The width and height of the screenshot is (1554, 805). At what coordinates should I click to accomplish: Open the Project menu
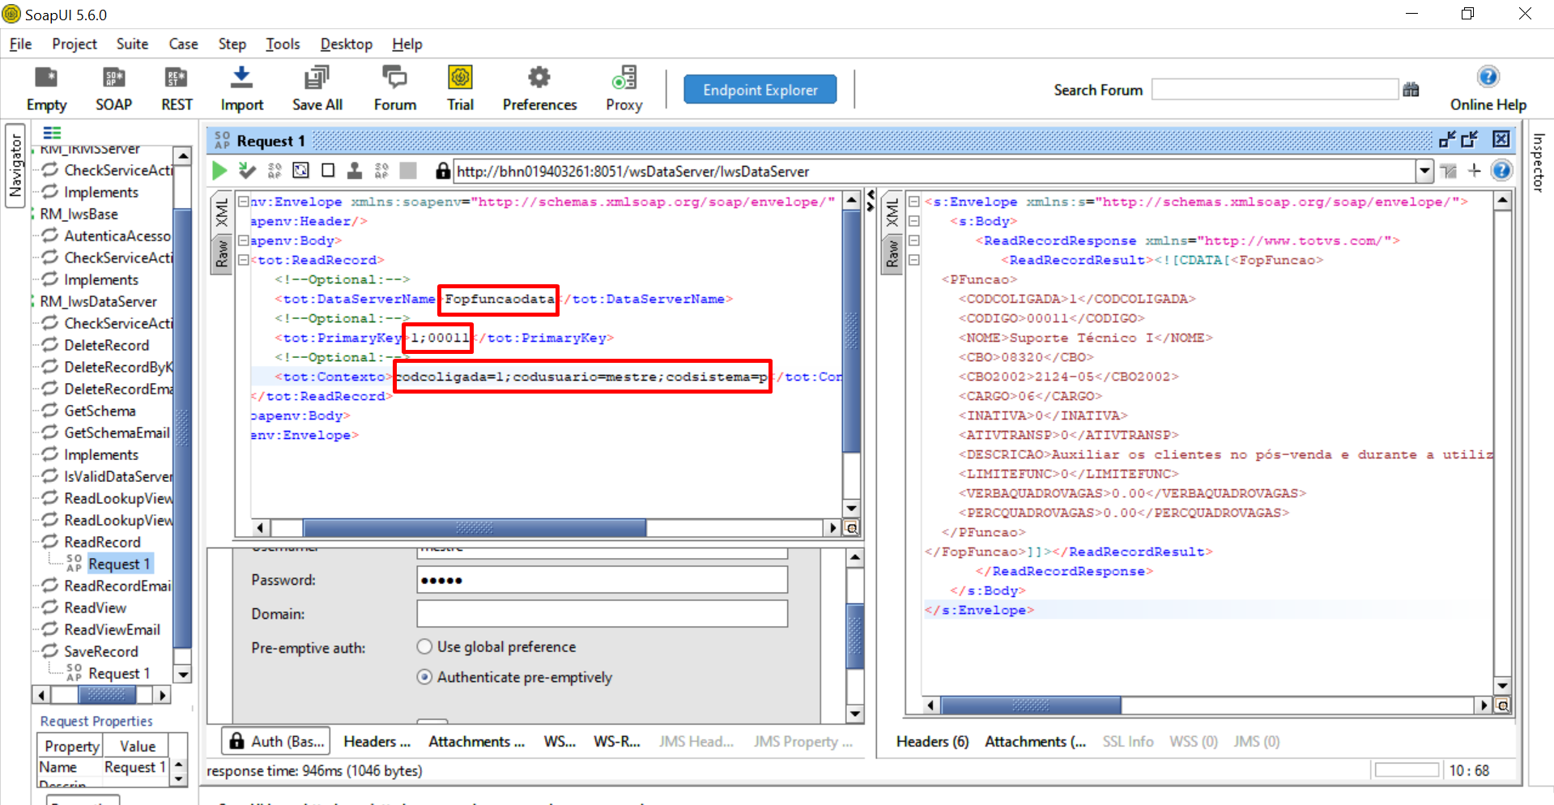pos(75,44)
